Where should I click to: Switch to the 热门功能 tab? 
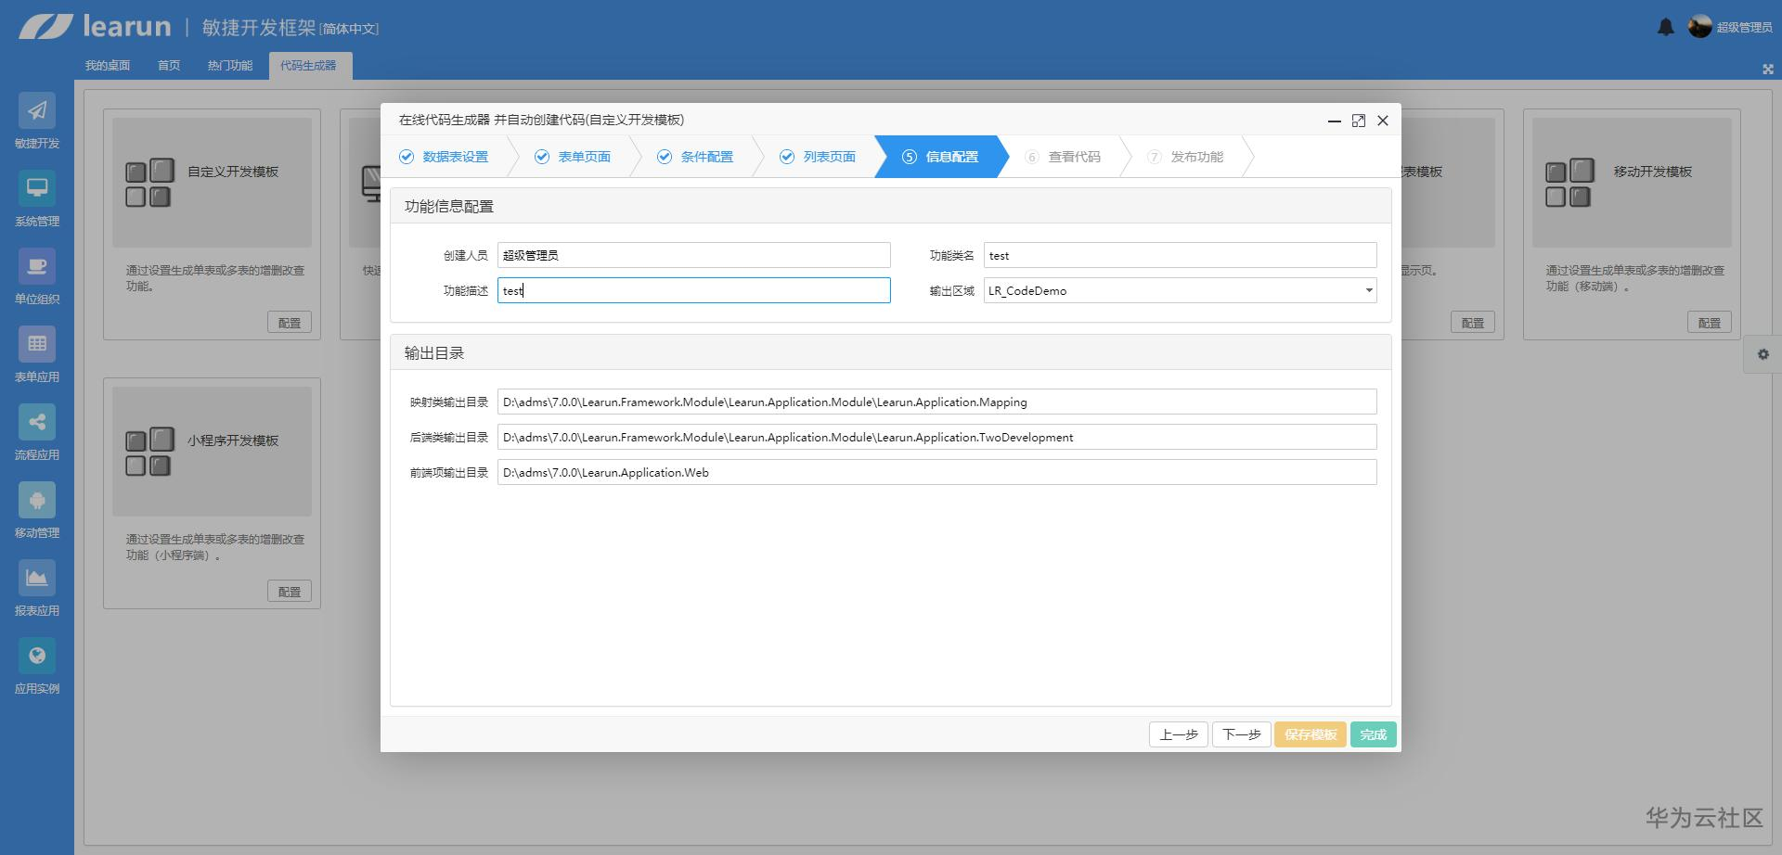(230, 66)
